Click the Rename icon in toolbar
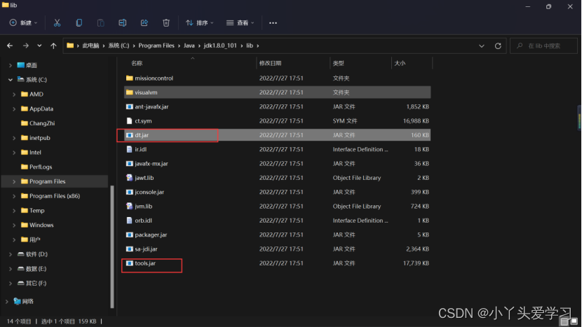This screenshot has width=582, height=327. click(122, 23)
